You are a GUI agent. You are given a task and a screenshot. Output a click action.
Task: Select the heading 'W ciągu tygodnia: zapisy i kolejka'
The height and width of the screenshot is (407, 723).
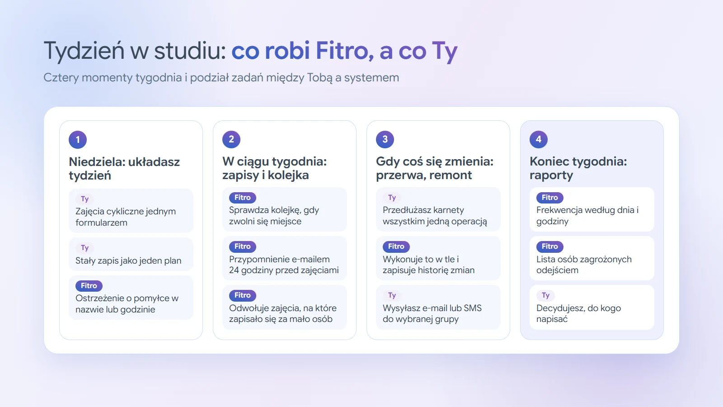[x=274, y=168]
